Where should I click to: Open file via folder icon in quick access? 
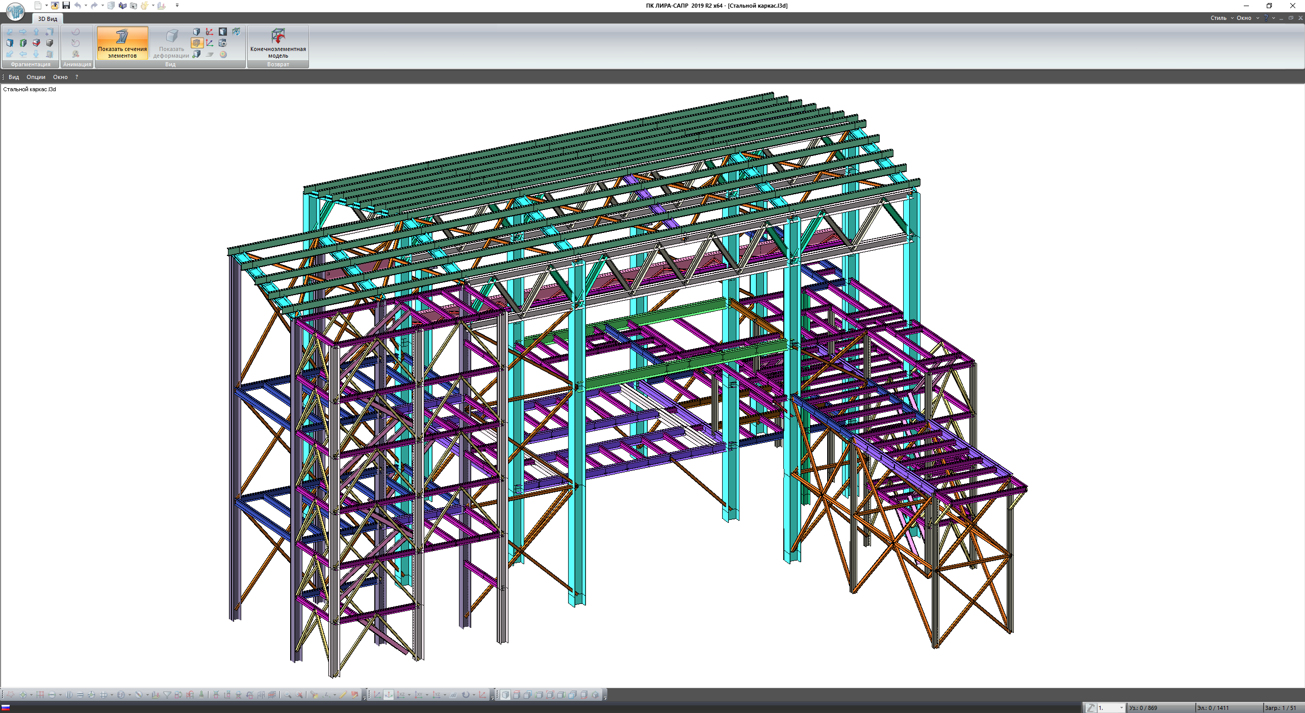55,6
